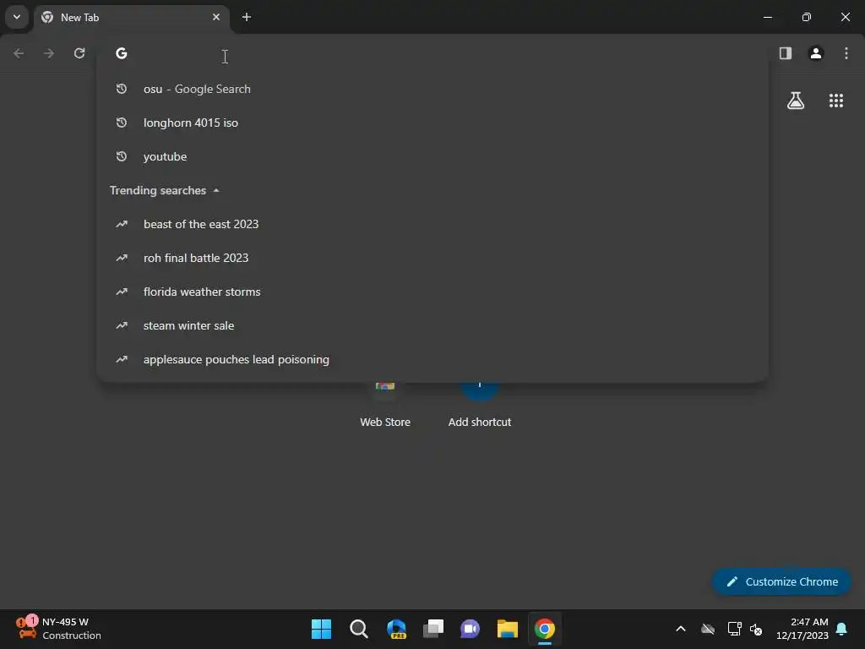
Task: Select 'beast of the east 2023' trend
Action: pos(432,224)
